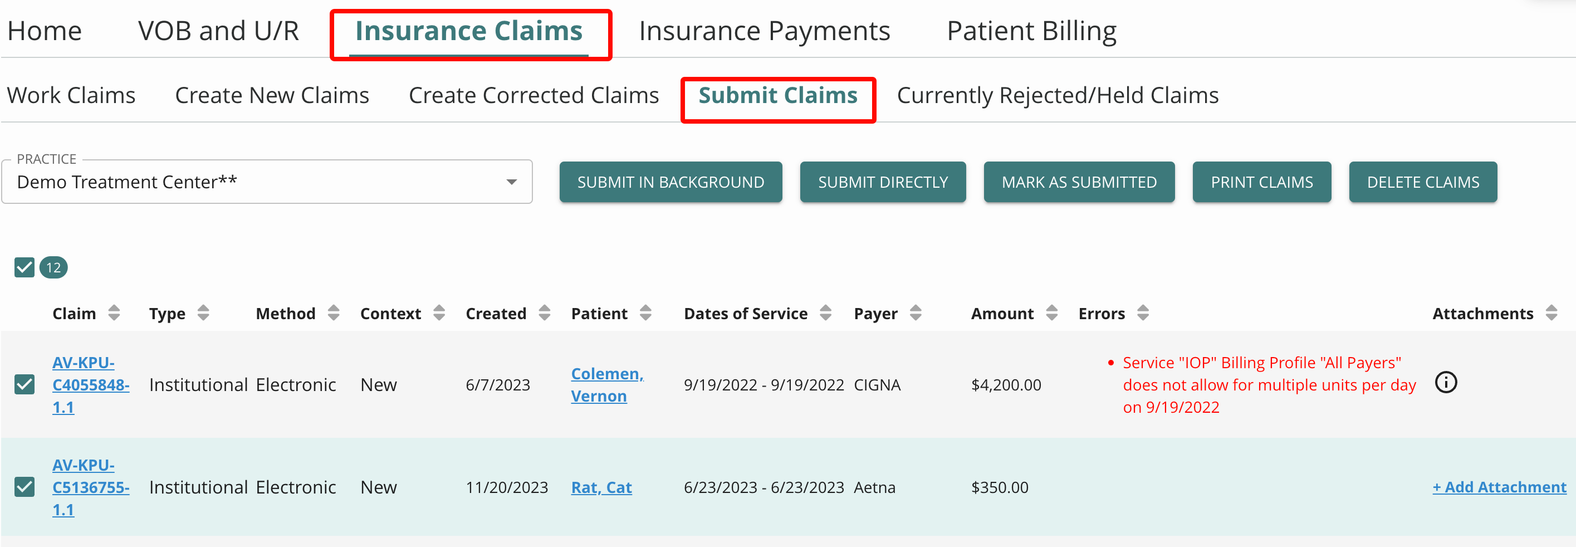
Task: Uncheck claim AV-KPU-C4055848-1.1 checkbox
Action: click(25, 384)
